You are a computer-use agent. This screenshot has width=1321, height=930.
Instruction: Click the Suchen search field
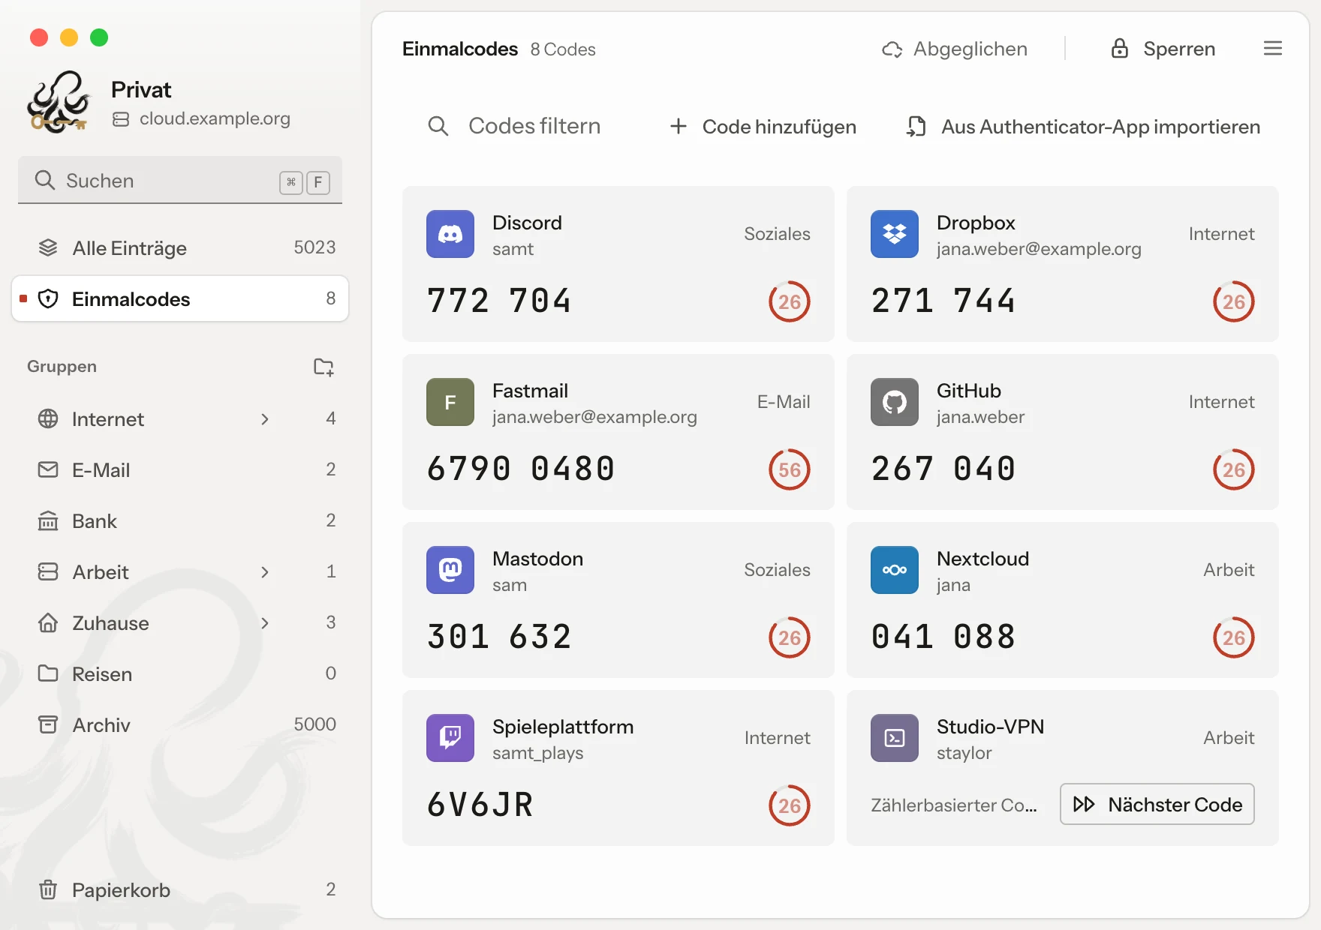pyautogui.click(x=180, y=180)
